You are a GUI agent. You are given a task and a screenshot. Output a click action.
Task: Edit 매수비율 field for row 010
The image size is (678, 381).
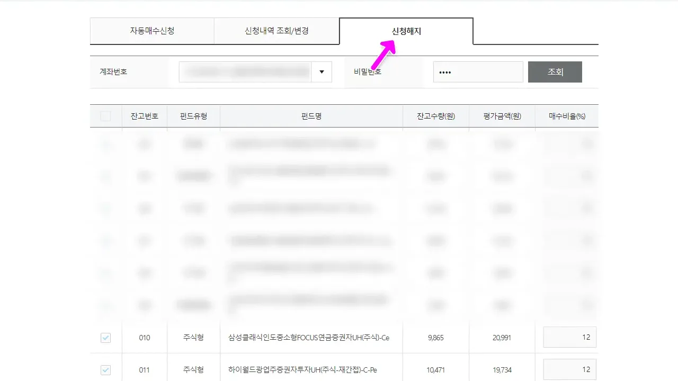pyautogui.click(x=570, y=337)
